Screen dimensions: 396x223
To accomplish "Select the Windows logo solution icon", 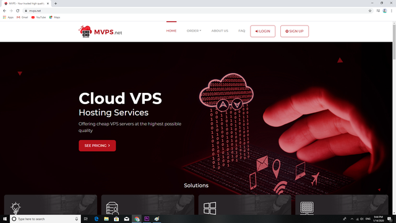I will 210,208.
